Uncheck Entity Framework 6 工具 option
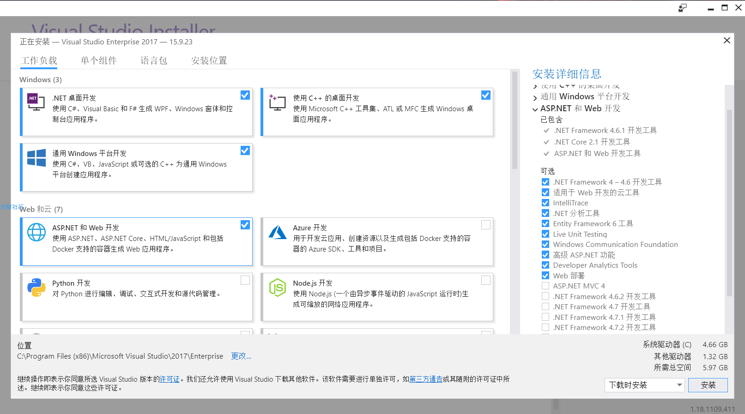This screenshot has width=745, height=414. pos(545,223)
